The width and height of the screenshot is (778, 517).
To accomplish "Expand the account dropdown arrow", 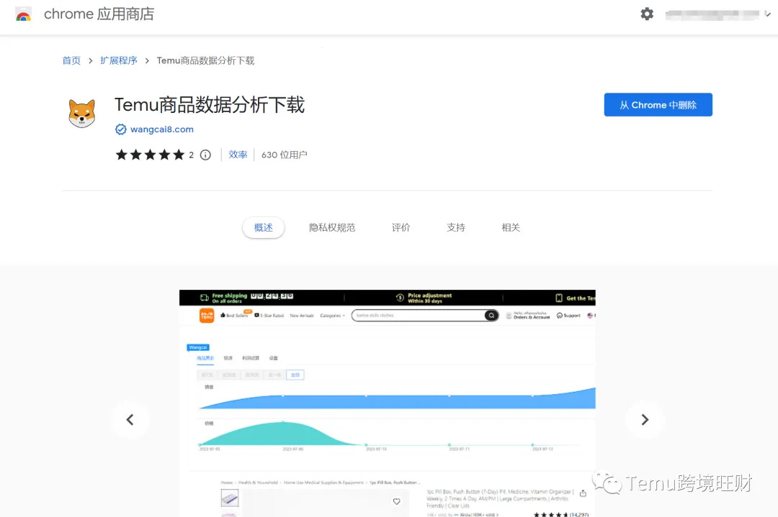I will coord(767,14).
